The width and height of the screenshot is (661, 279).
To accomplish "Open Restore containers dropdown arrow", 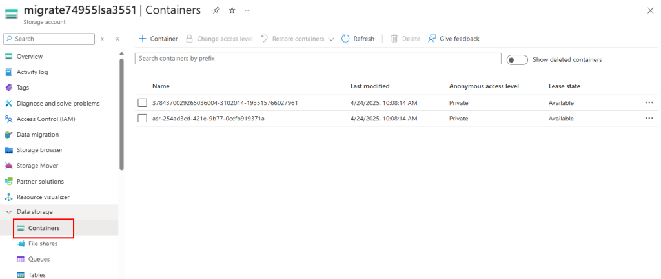I will click(331, 39).
